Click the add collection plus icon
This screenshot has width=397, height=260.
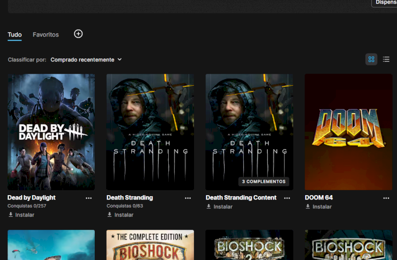78,34
